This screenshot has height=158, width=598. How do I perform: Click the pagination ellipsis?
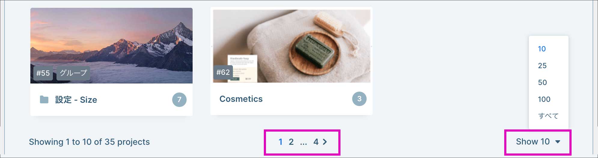304,142
